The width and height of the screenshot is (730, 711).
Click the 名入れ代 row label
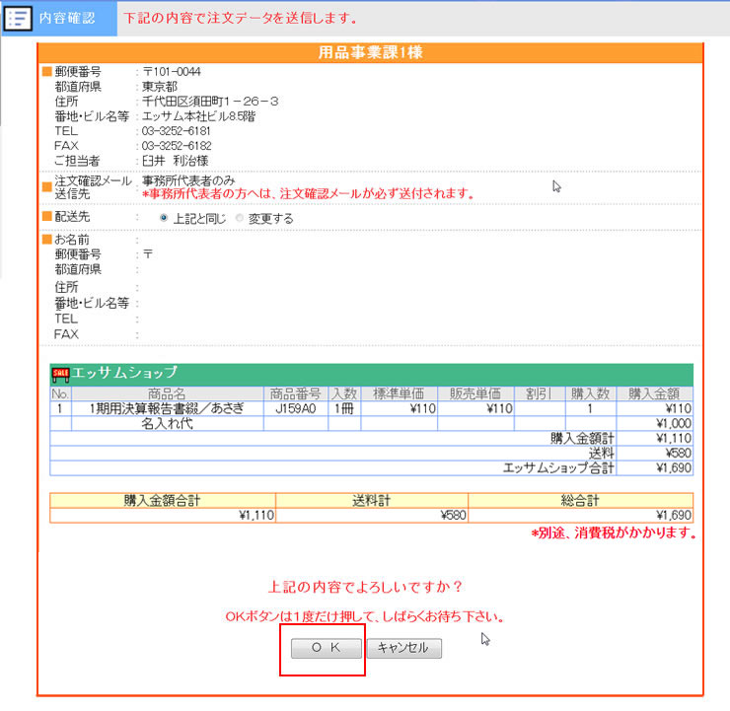(x=167, y=423)
